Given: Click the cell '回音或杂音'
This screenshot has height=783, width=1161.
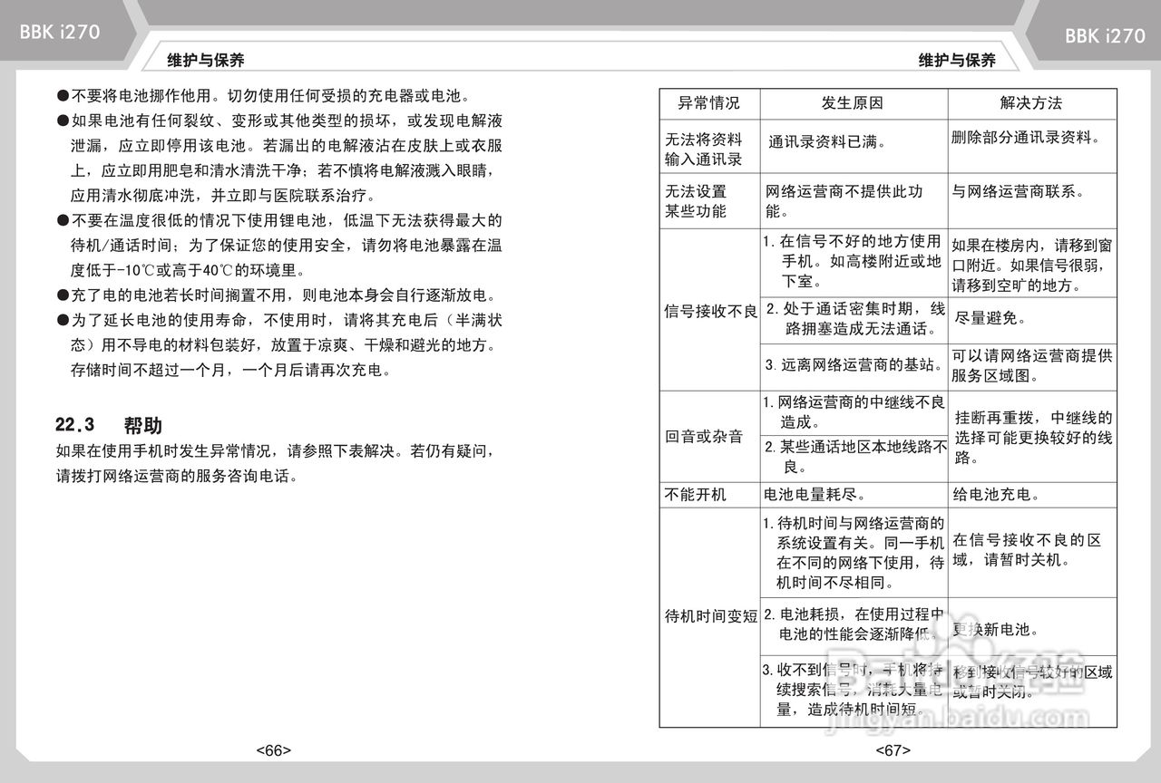Looking at the screenshot, I should tap(704, 436).
